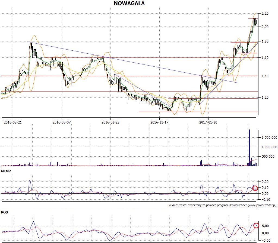Click the 2,20 price axis label
The image size is (278, 243).
click(x=265, y=14)
